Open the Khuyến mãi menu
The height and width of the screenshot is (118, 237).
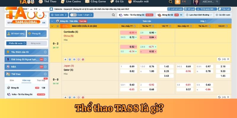point(138,1)
